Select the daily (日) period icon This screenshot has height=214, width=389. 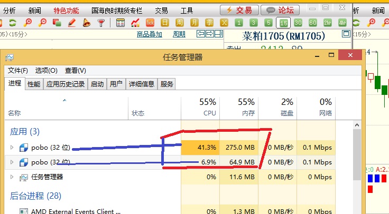[x=165, y=23]
